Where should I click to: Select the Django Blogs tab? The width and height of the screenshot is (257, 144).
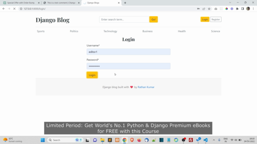(101, 3)
